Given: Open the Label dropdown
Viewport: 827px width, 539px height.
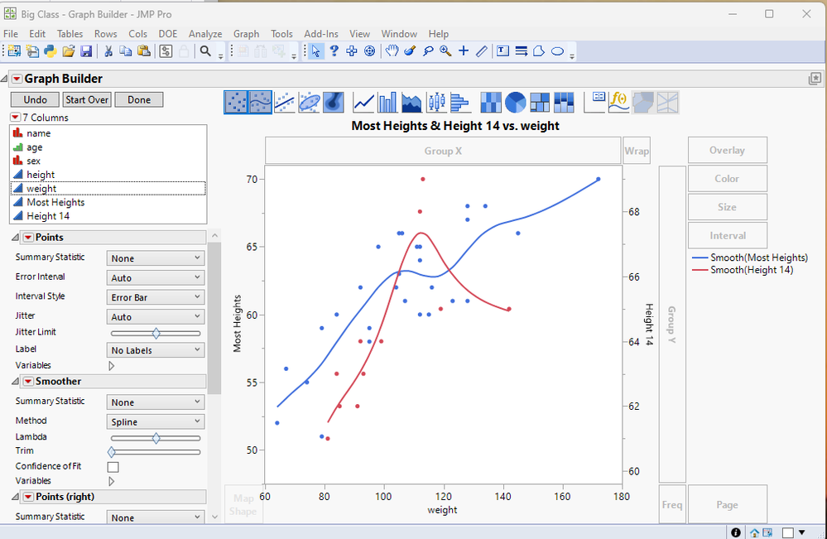Looking at the screenshot, I should [156, 349].
